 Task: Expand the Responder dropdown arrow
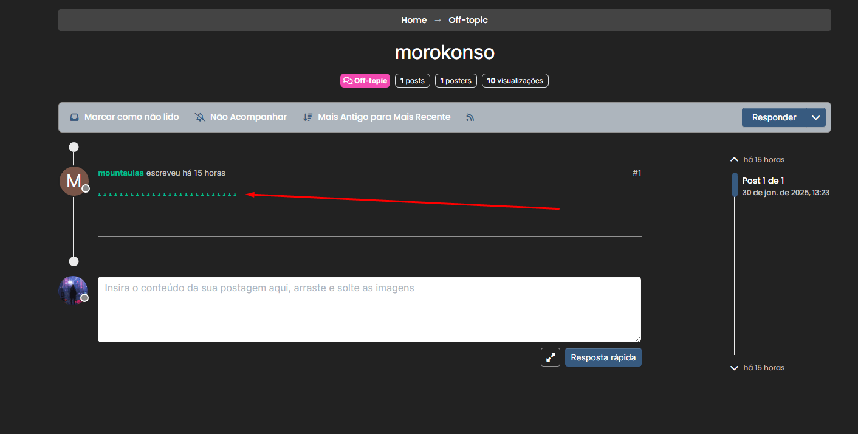pos(816,117)
